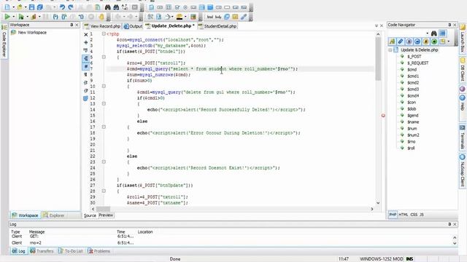The width and height of the screenshot is (467, 262).
Task: Click the html tag toolbar icon
Action: coord(210,17)
